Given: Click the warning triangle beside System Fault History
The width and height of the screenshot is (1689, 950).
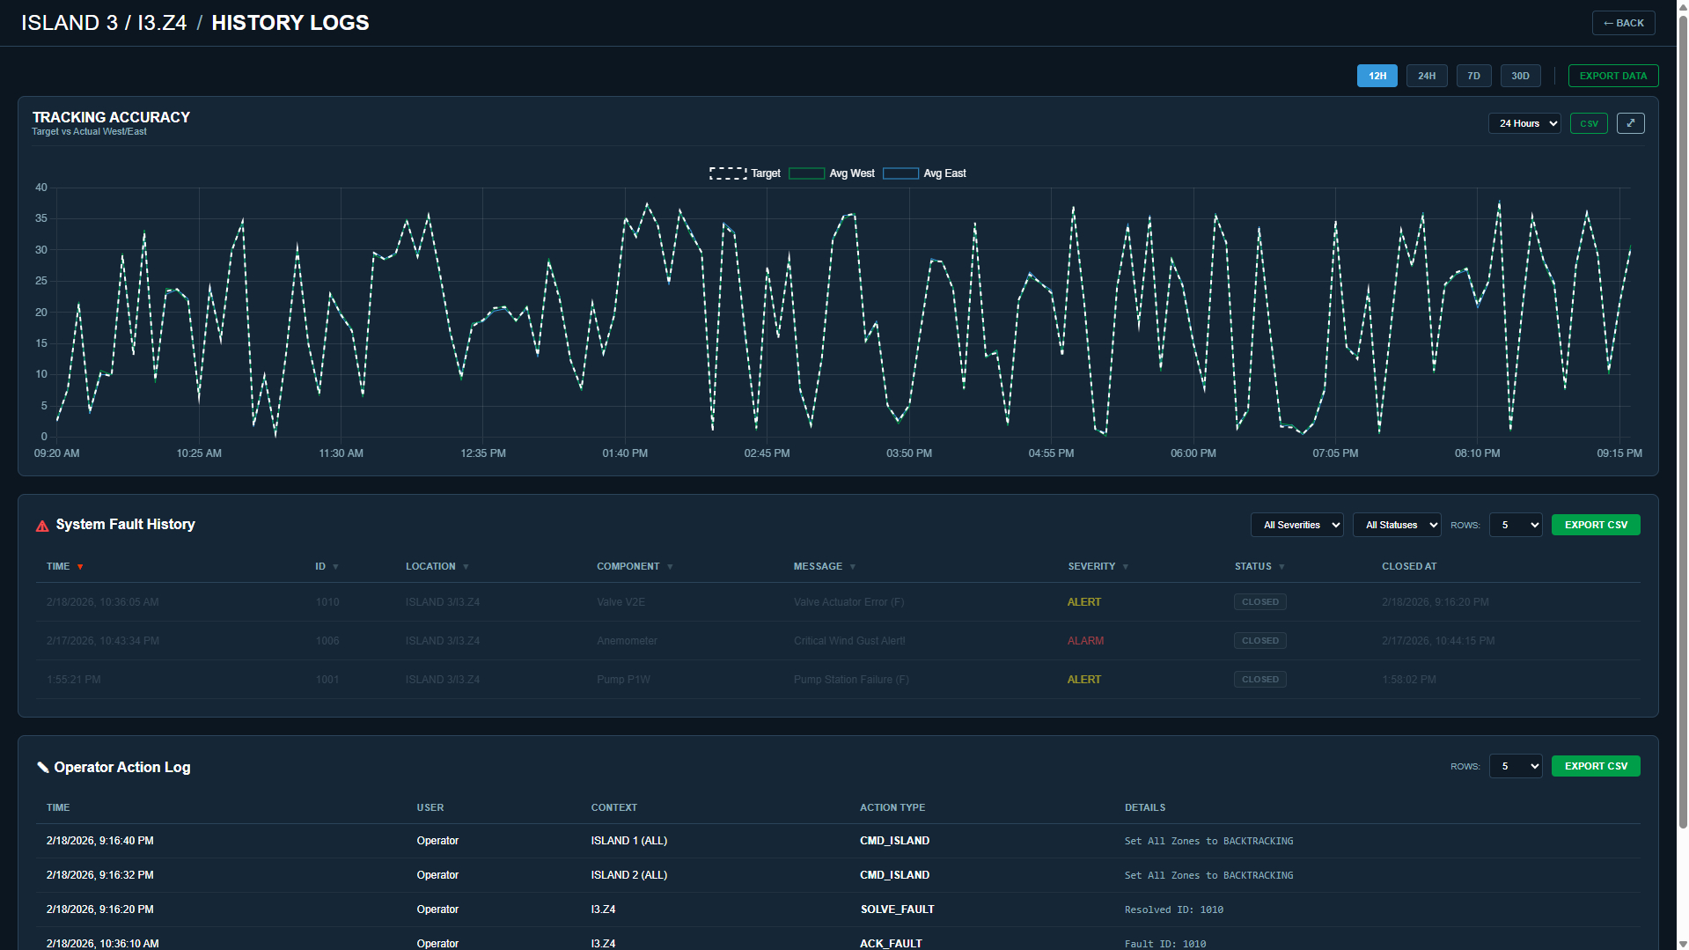Looking at the screenshot, I should coord(41,524).
